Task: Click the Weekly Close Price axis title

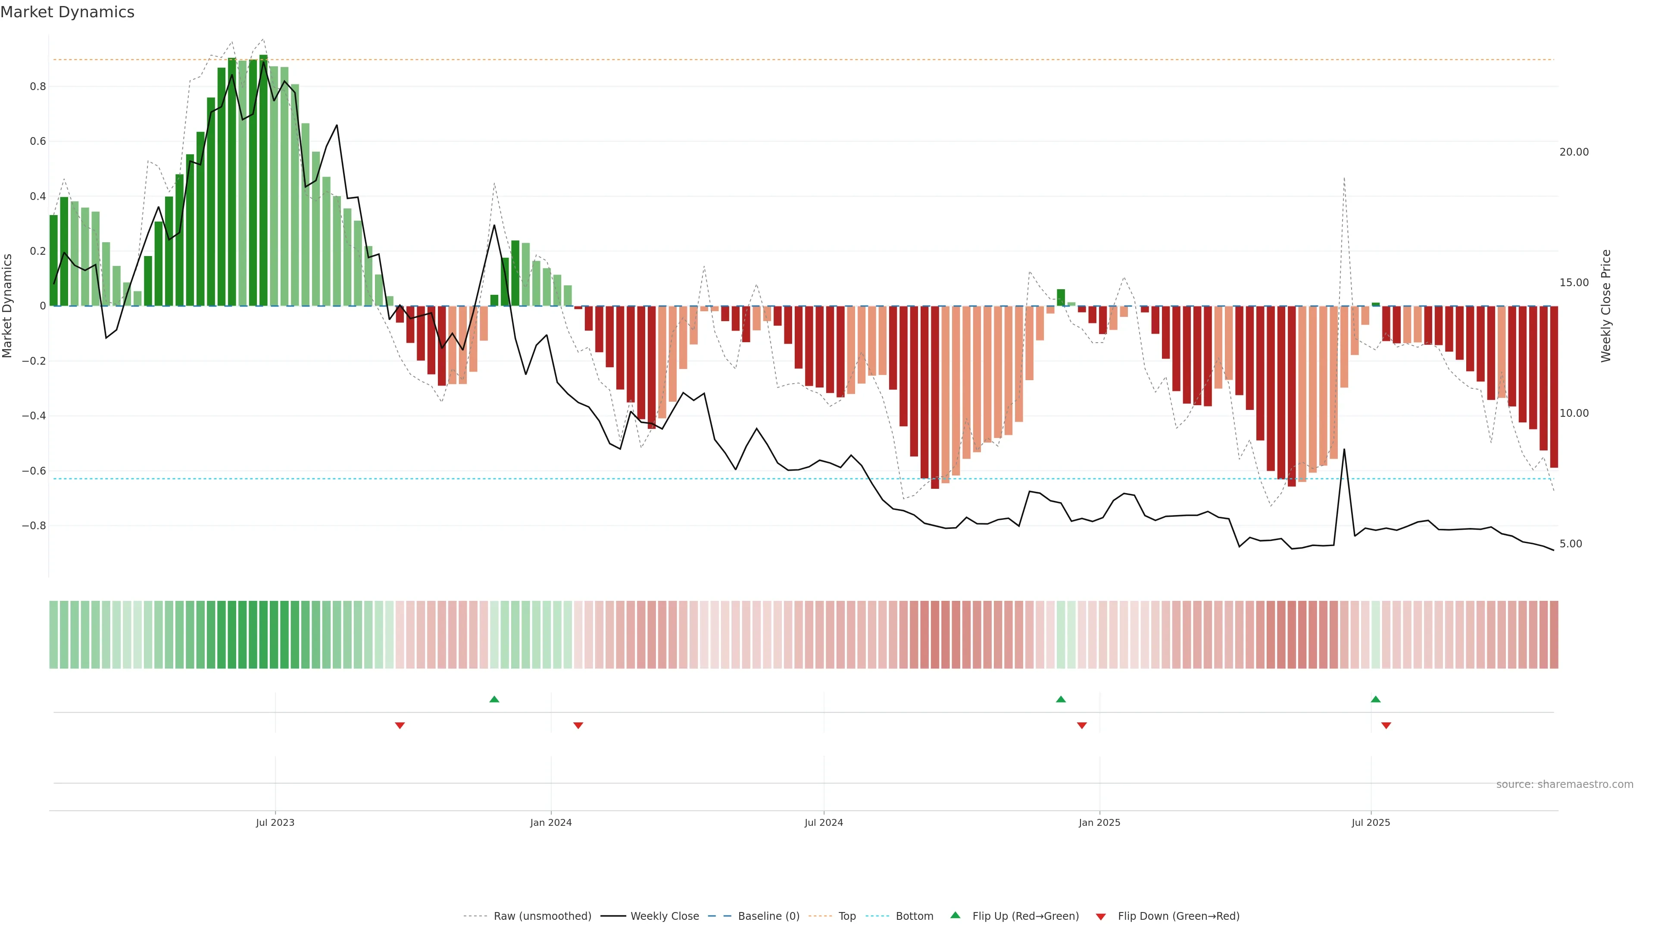Action: coord(1606,306)
